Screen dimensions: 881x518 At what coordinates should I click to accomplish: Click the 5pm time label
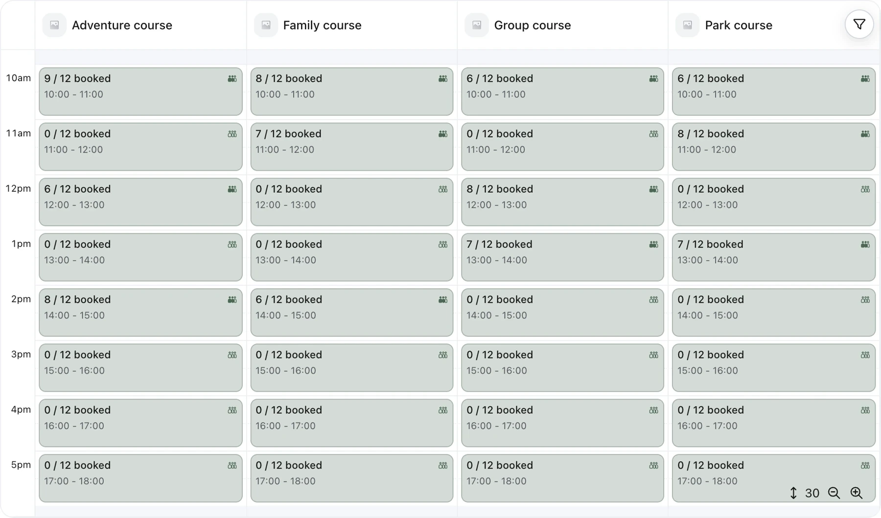coord(21,465)
